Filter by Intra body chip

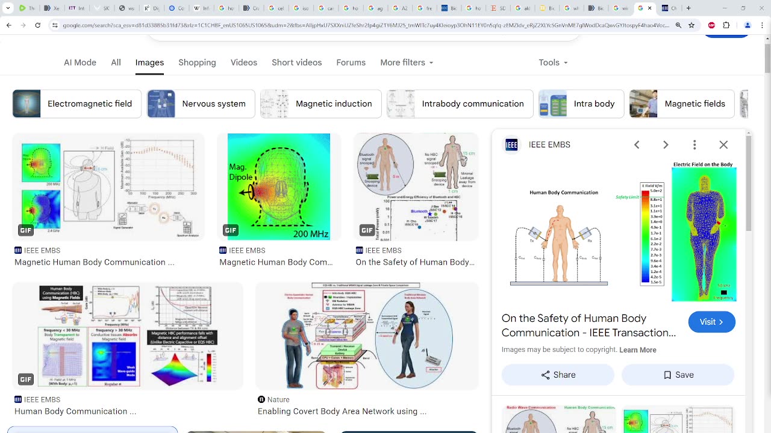(581, 103)
